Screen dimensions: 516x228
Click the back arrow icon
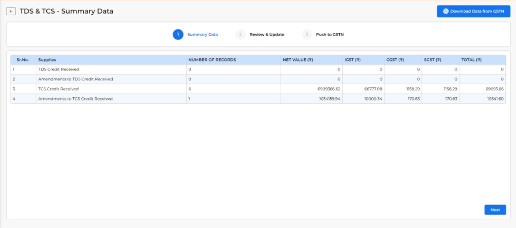(x=11, y=11)
